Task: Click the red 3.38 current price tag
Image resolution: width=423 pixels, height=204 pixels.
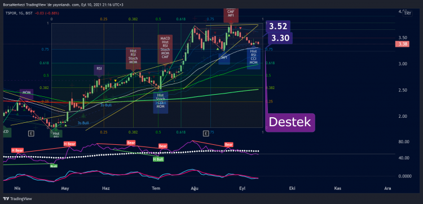Action: pyautogui.click(x=402, y=44)
